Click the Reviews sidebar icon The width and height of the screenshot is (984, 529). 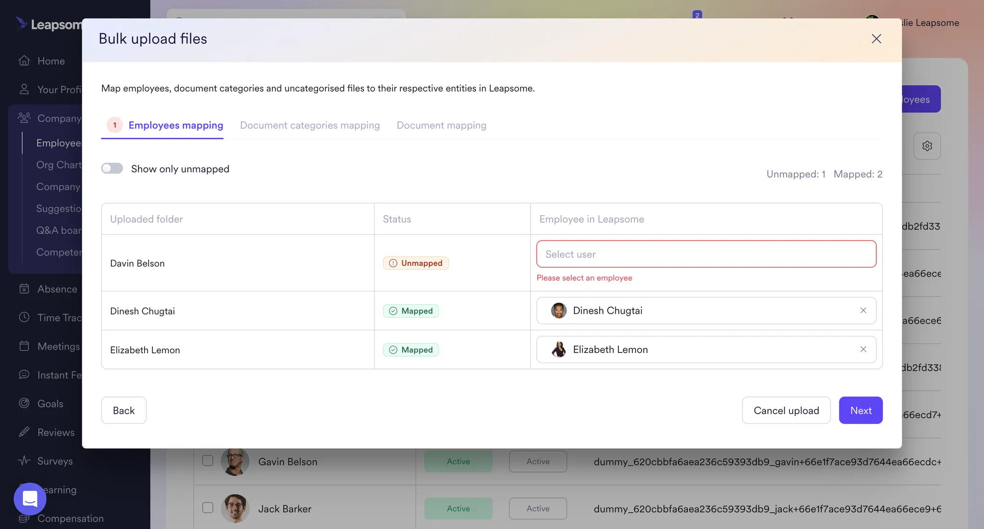[24, 432]
